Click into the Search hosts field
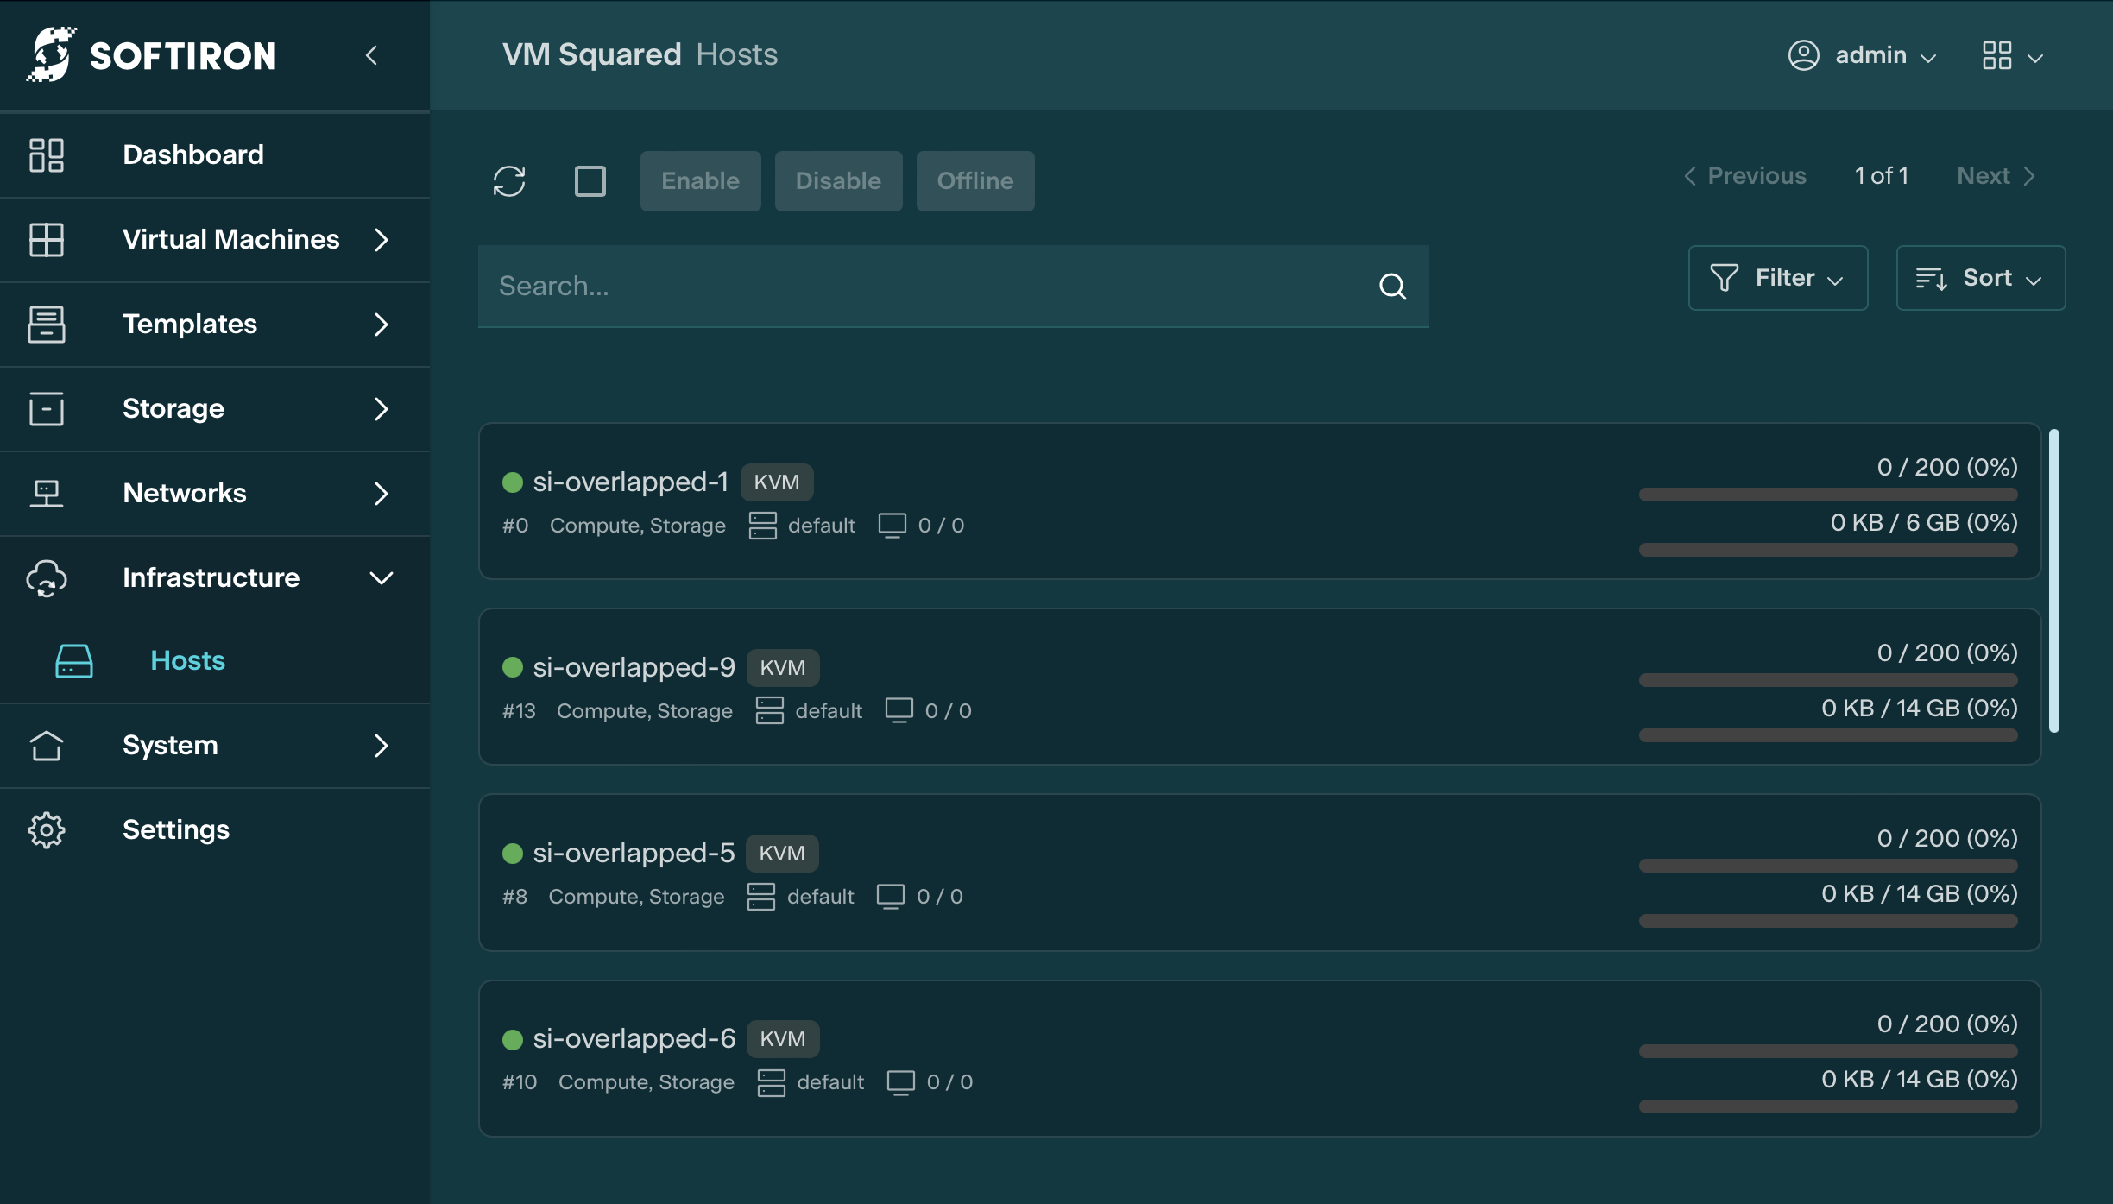This screenshot has width=2113, height=1204. (924, 287)
